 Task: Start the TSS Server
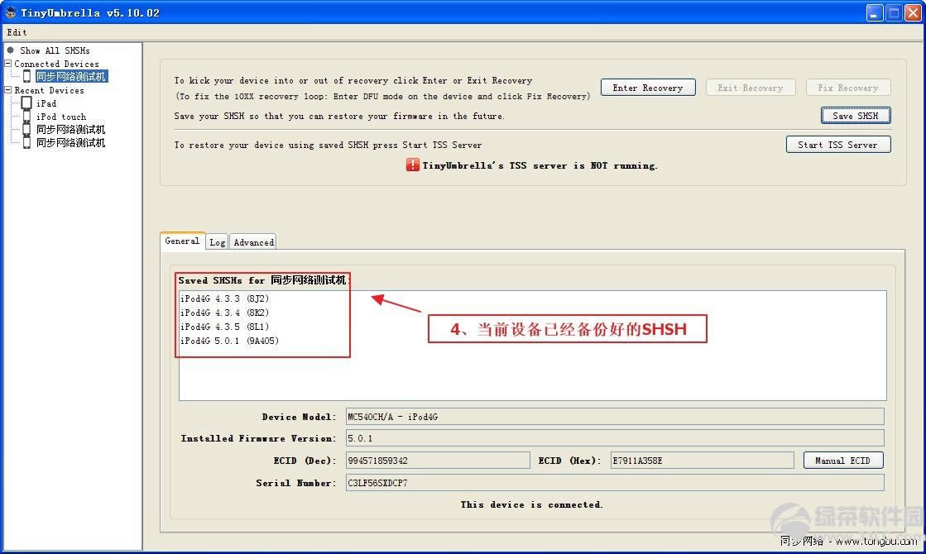click(x=837, y=145)
